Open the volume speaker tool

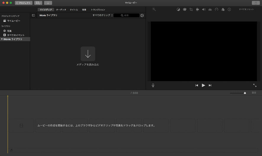coord(204,9)
